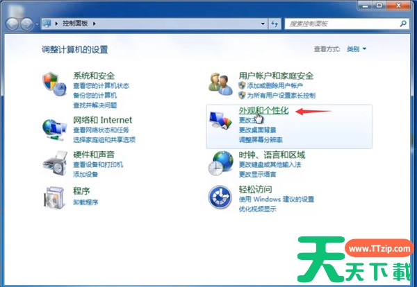Image resolution: width=417 pixels, height=287 pixels.
Task: Click 卸载程序 link
Action: [x=85, y=202]
